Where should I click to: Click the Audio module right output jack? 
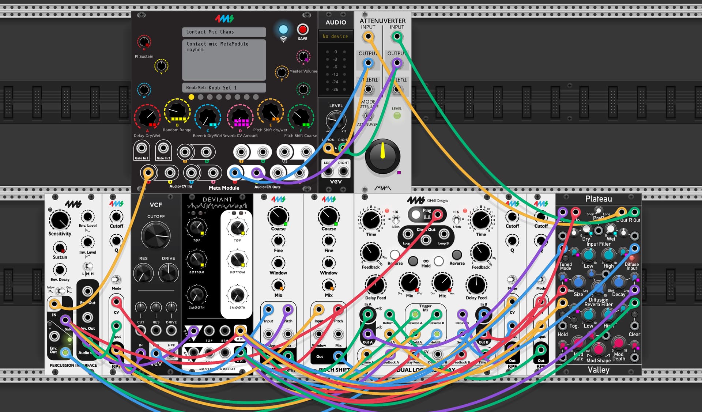[343, 171]
